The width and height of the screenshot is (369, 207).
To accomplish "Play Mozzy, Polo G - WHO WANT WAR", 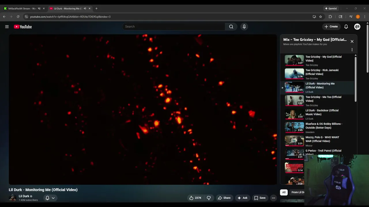I will [x=317, y=141].
